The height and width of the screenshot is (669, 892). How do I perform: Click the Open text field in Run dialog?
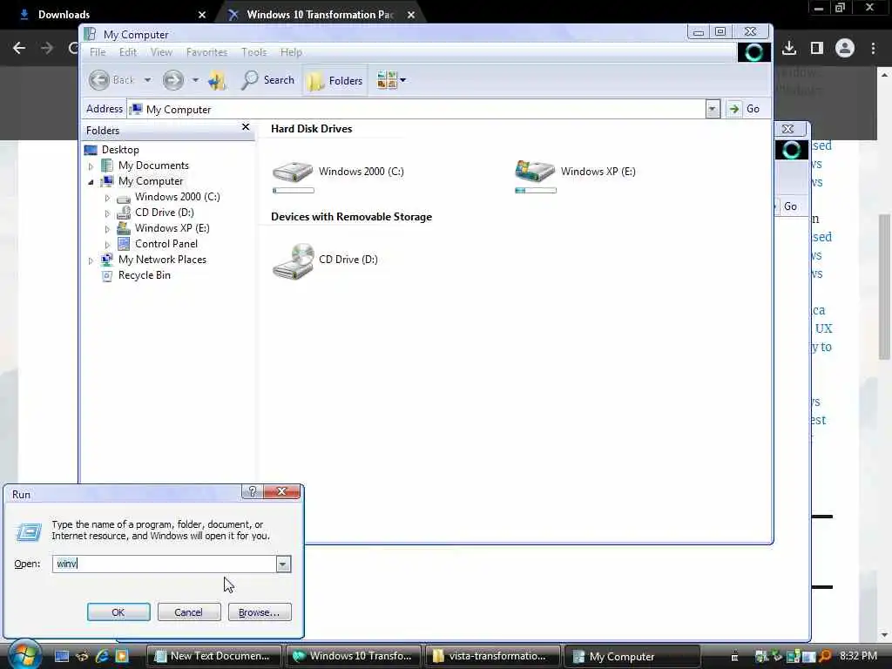point(164,564)
